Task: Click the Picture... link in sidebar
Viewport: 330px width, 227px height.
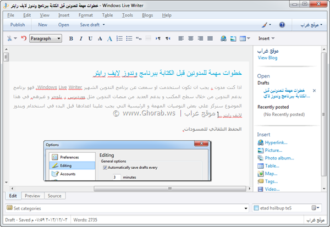Action: coord(273,150)
